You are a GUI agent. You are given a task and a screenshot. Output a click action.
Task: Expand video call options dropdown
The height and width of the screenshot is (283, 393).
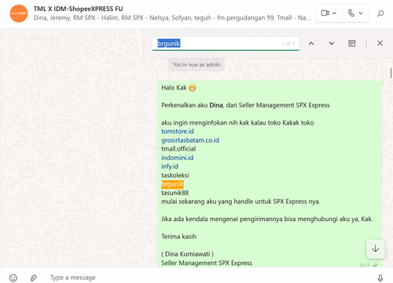(335, 13)
